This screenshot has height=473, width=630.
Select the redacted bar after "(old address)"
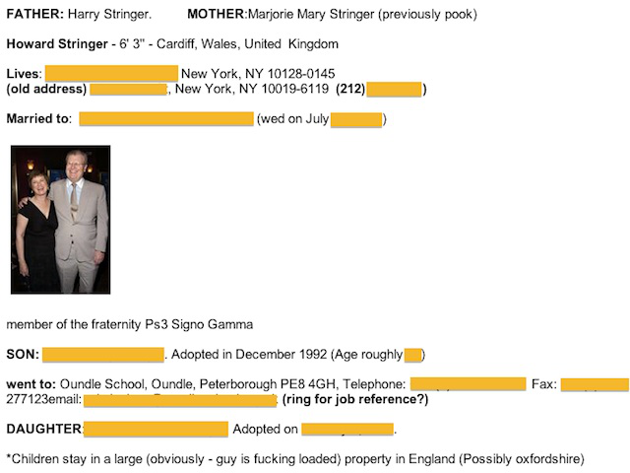(128, 90)
